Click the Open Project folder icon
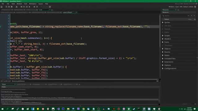198x111 pixels. tap(9, 7)
